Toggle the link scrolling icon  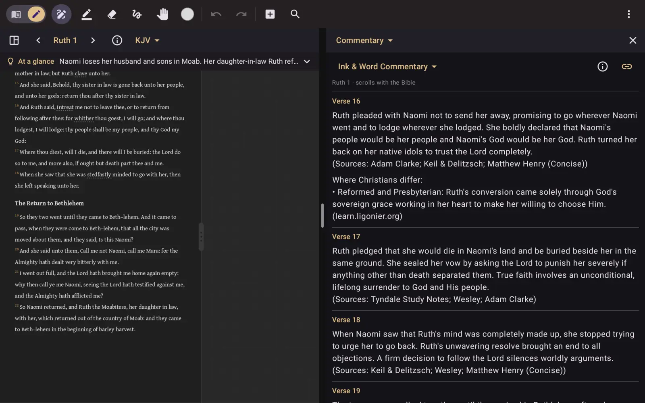pos(626,66)
